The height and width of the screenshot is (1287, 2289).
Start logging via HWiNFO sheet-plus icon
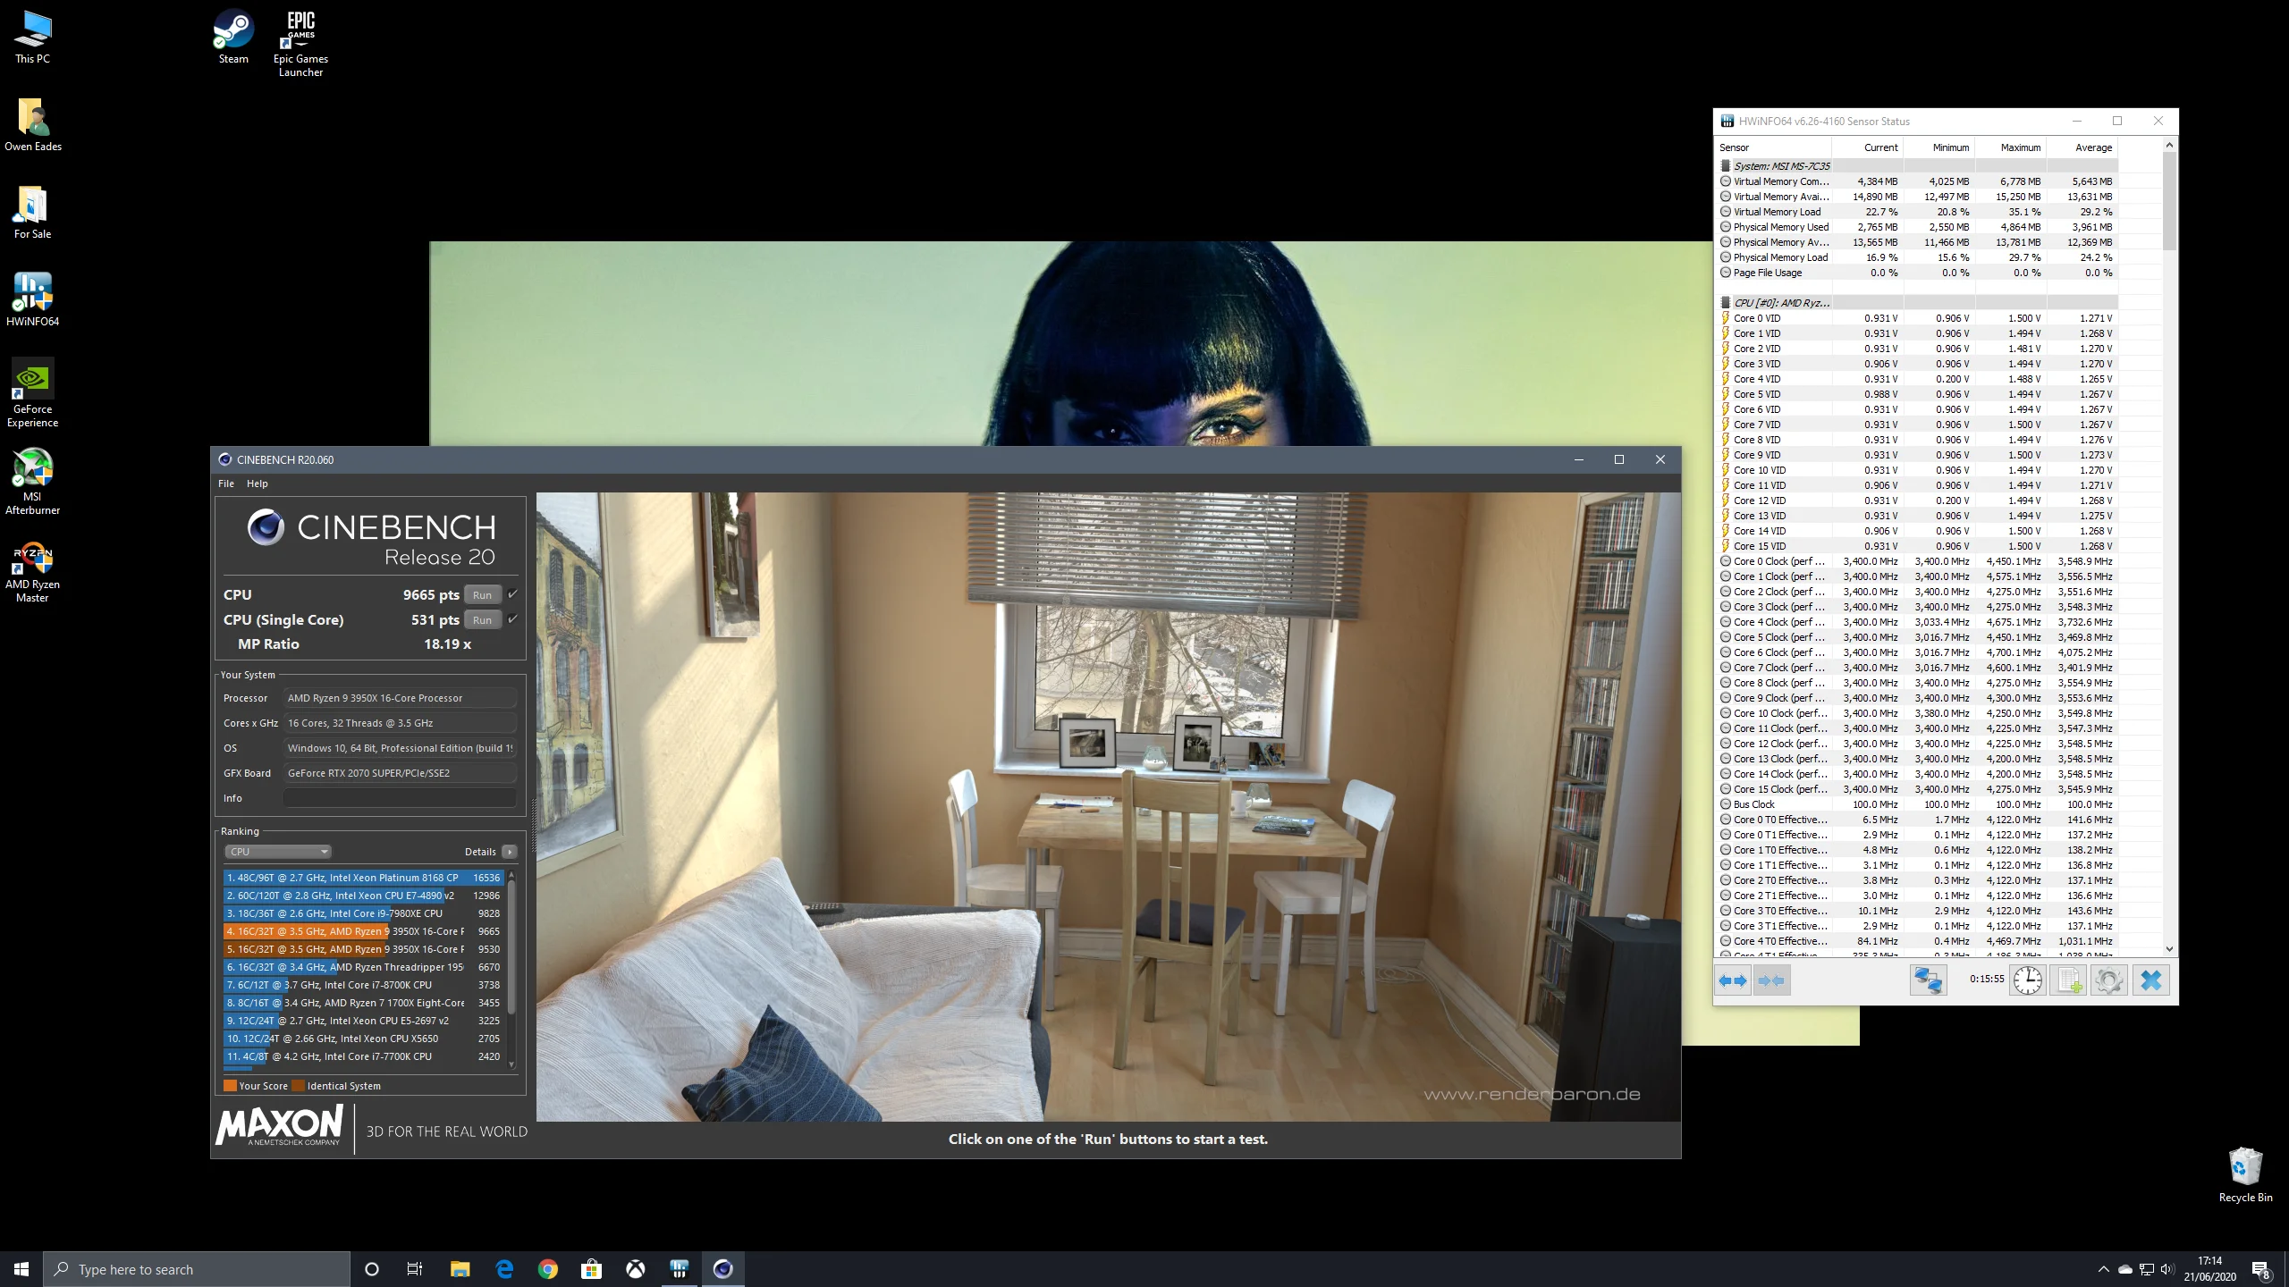tap(2068, 980)
